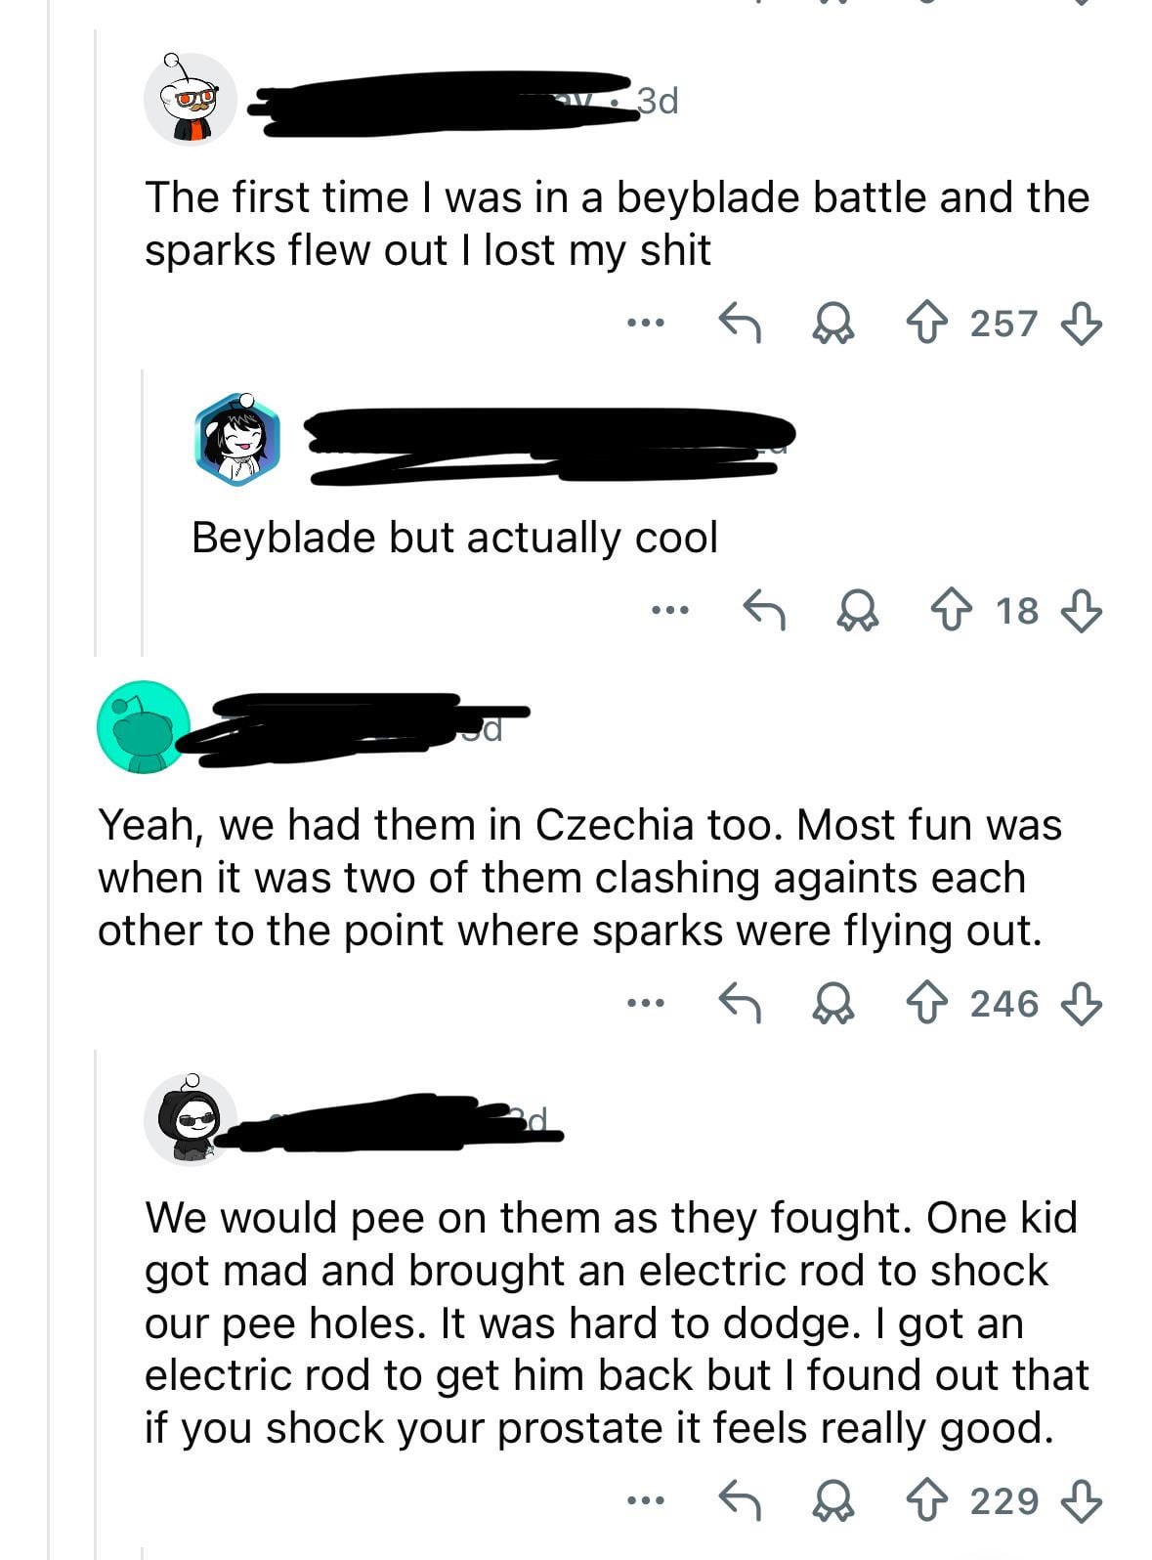Screen dimensions: 1152x1560
Task: Upvote the "Beyblade but actually cool" reply
Action: coord(952,610)
